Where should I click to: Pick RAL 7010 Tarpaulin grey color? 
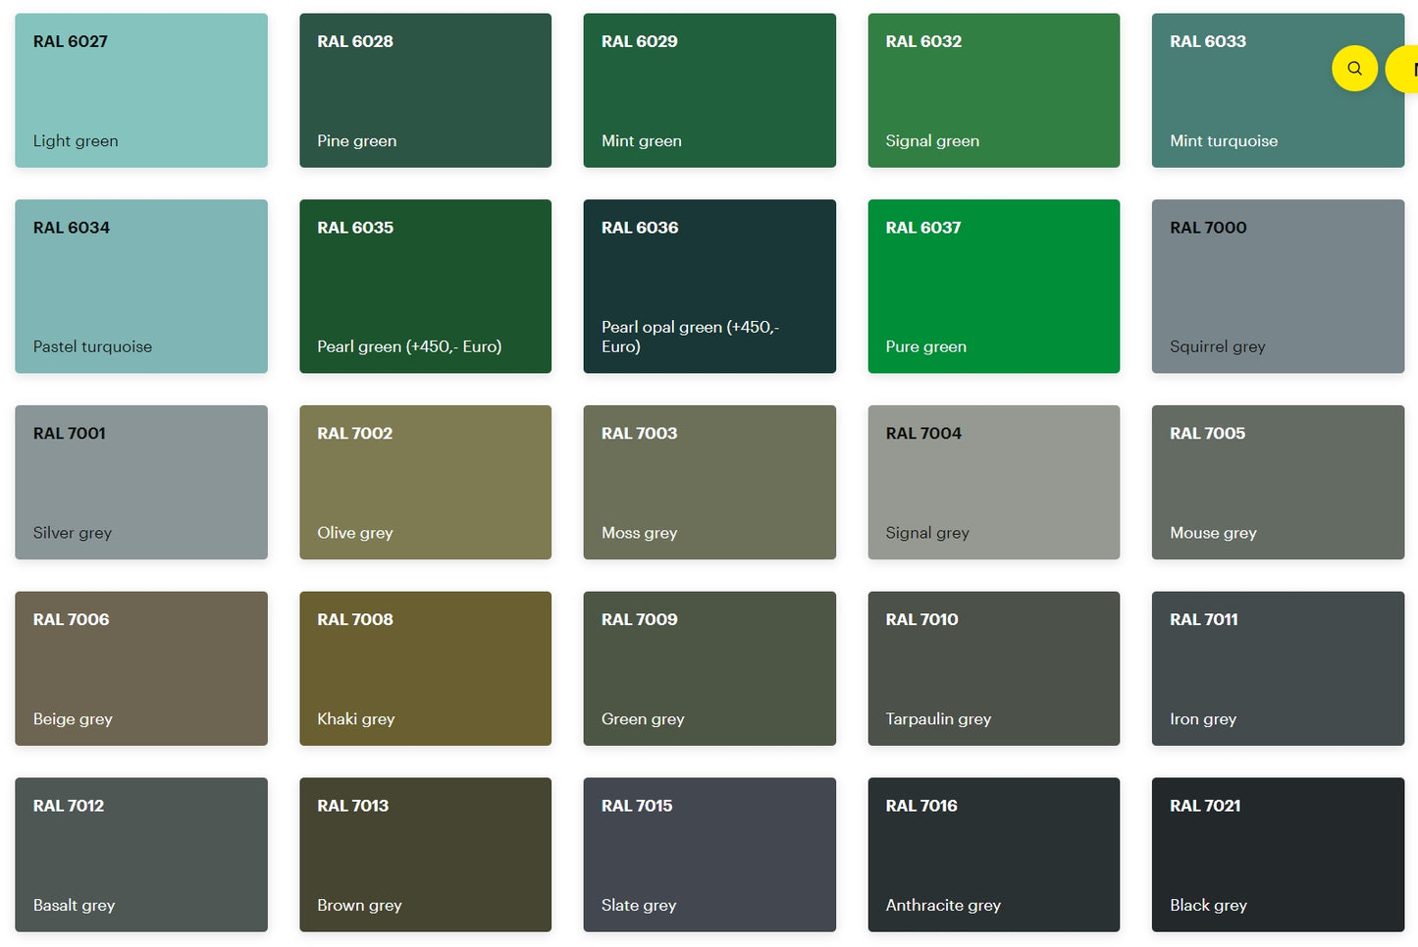993,668
